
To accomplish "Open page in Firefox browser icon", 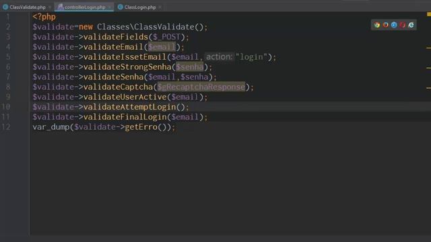I will point(385,25).
